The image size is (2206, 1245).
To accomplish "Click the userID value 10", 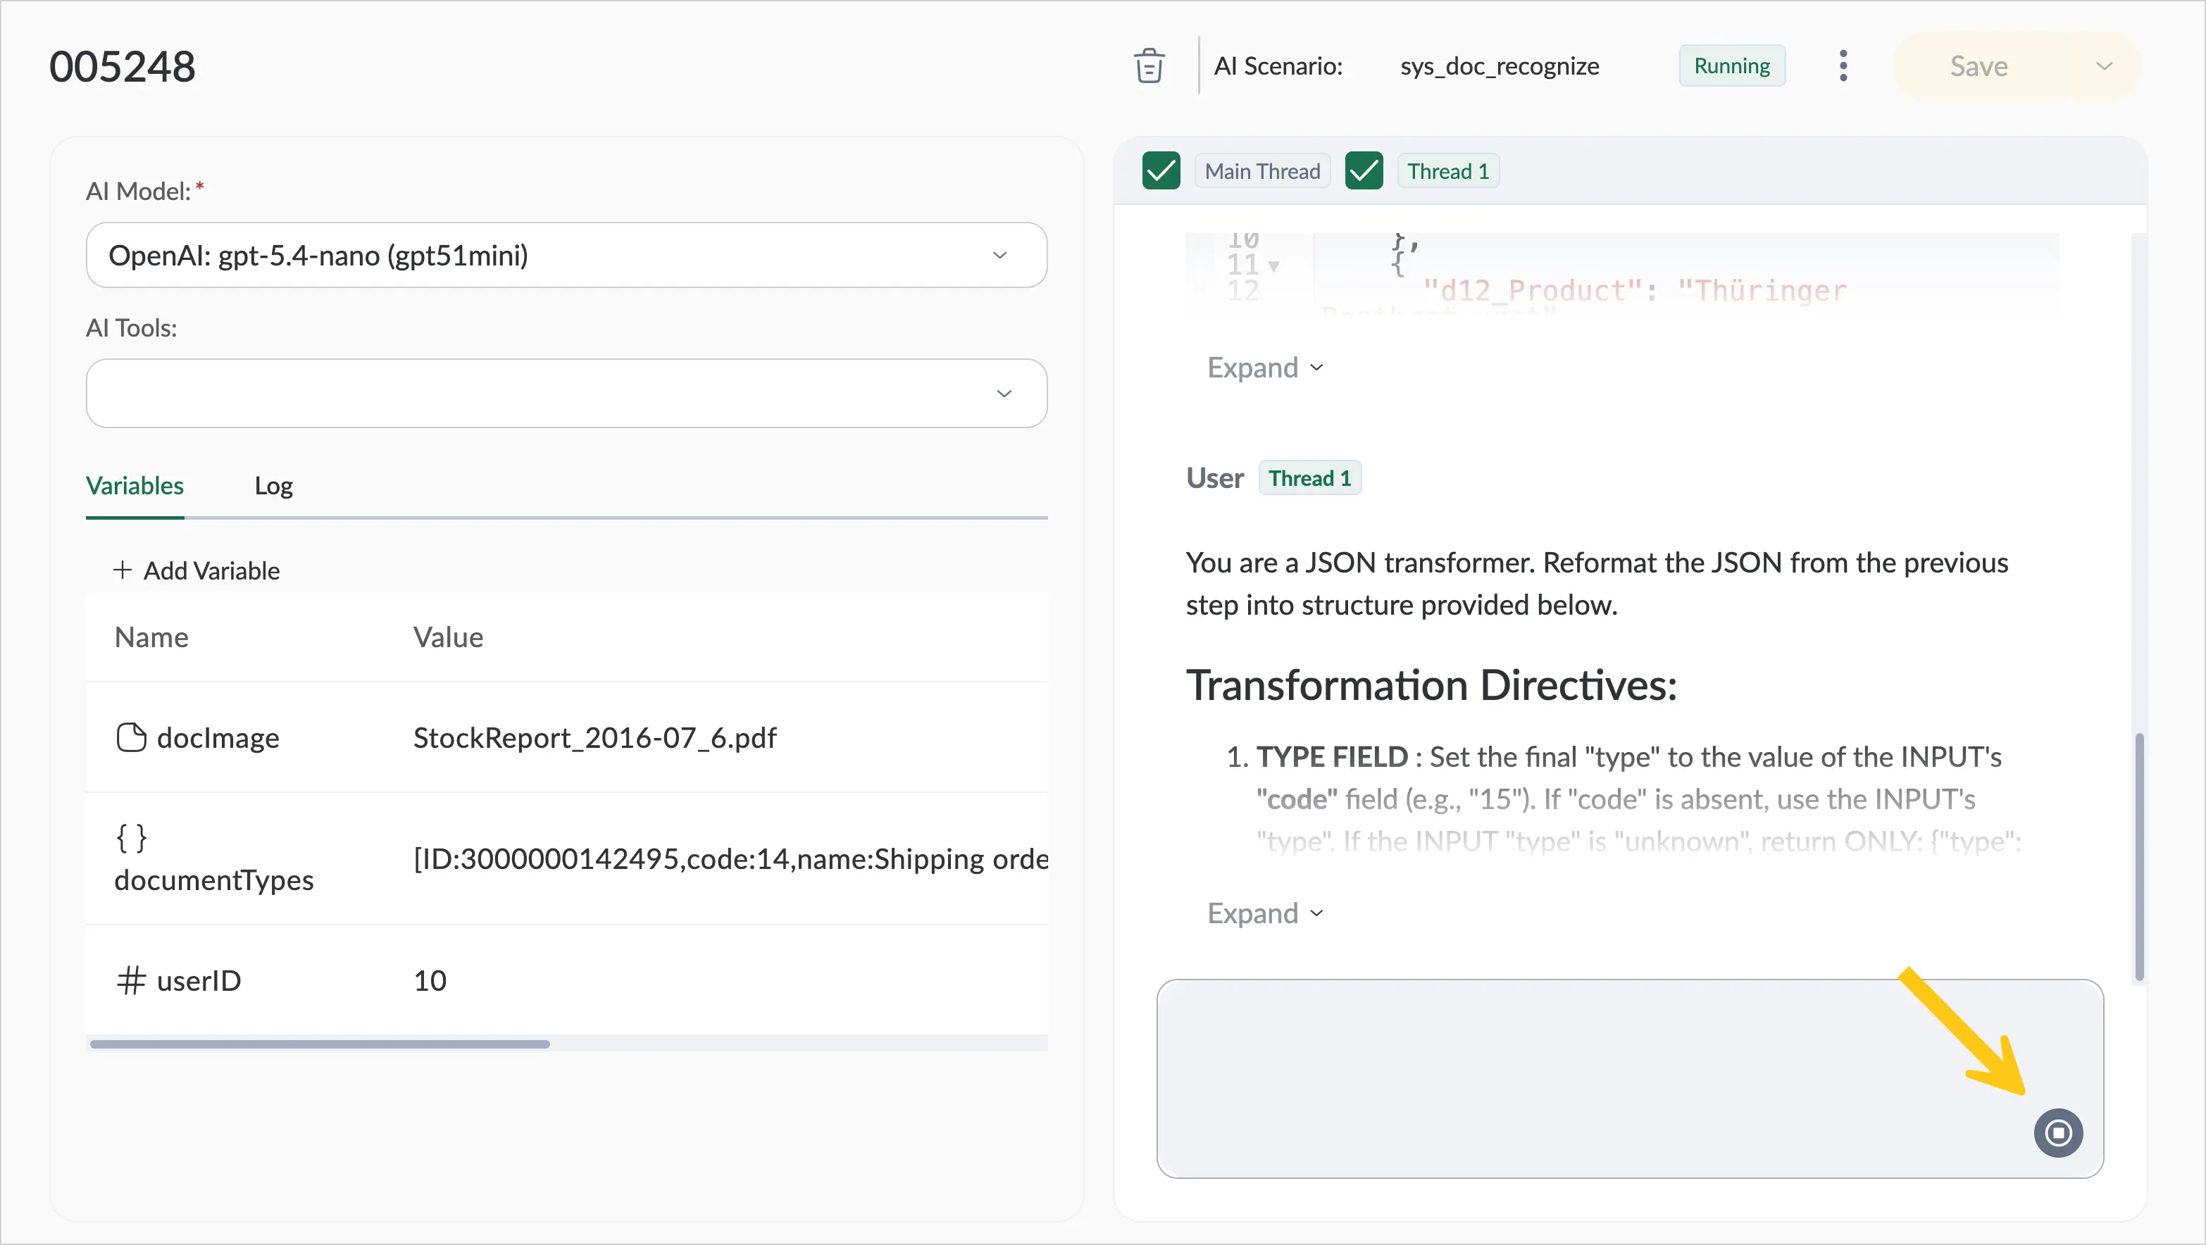I will pyautogui.click(x=430, y=980).
